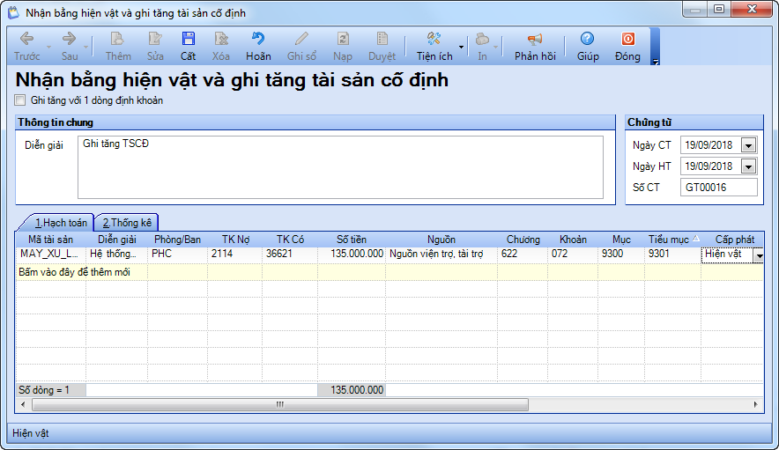
Task: Go to next record with Sau
Action: pyautogui.click(x=70, y=46)
